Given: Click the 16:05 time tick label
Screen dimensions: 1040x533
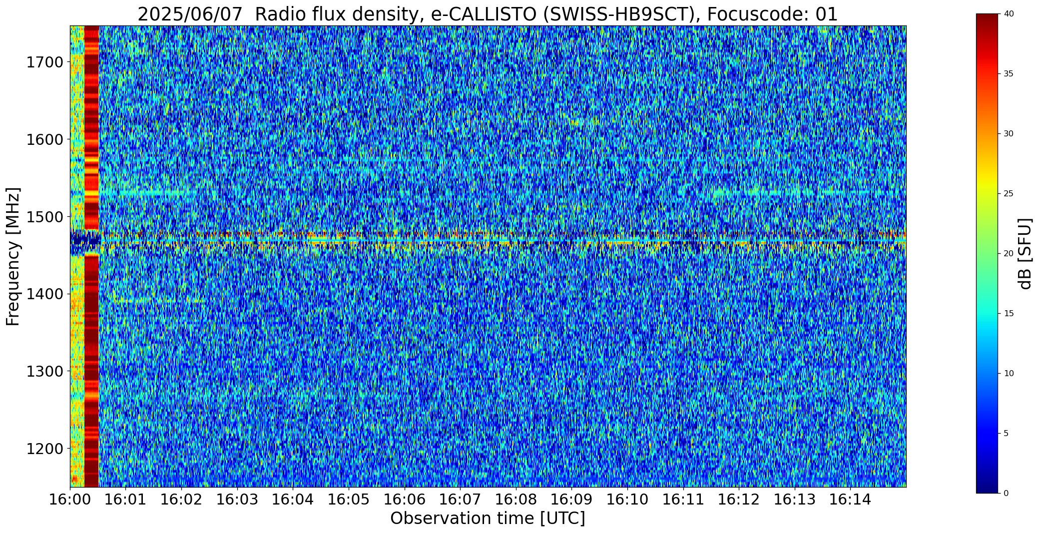Looking at the screenshot, I should [x=349, y=500].
